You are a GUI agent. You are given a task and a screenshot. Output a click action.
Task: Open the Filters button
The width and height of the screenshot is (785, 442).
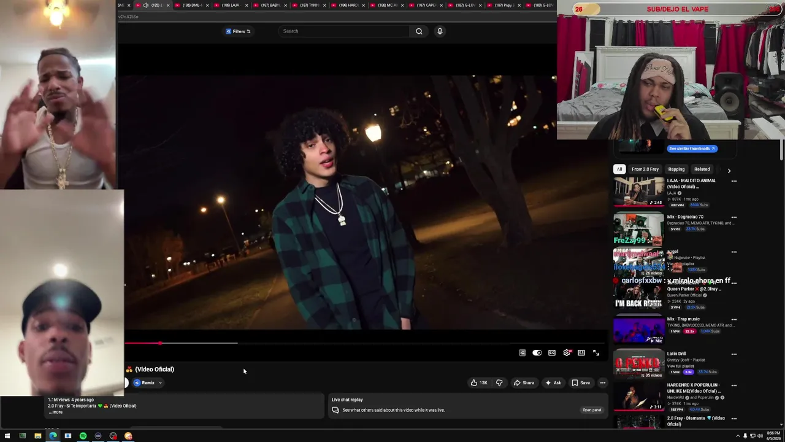[x=238, y=31]
